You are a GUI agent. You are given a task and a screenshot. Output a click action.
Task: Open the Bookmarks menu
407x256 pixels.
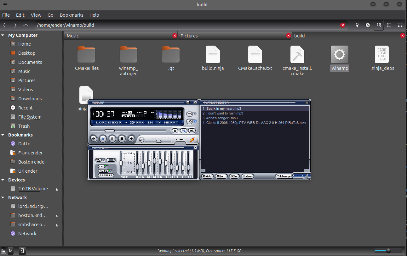coord(72,15)
